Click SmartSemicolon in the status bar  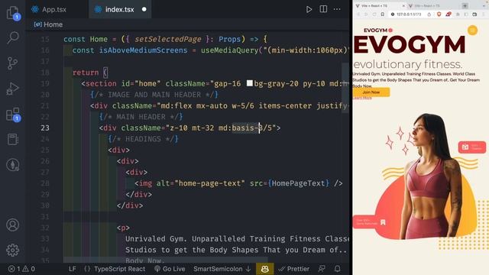[222, 269]
